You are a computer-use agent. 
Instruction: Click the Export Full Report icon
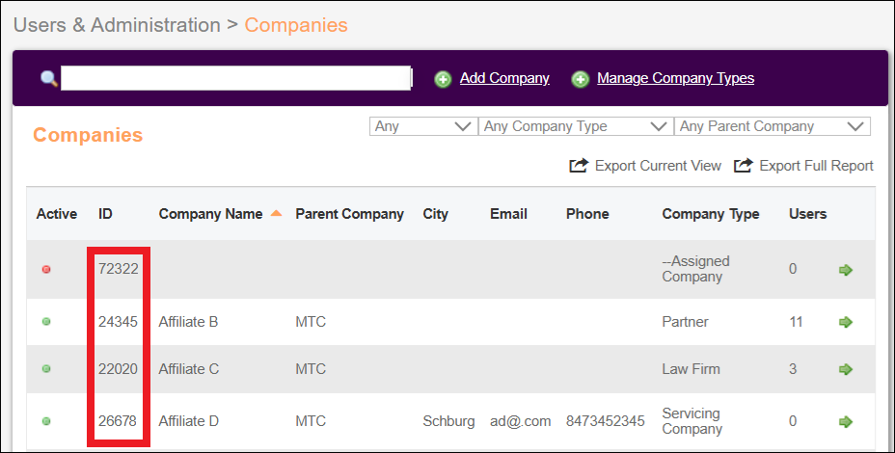point(744,166)
